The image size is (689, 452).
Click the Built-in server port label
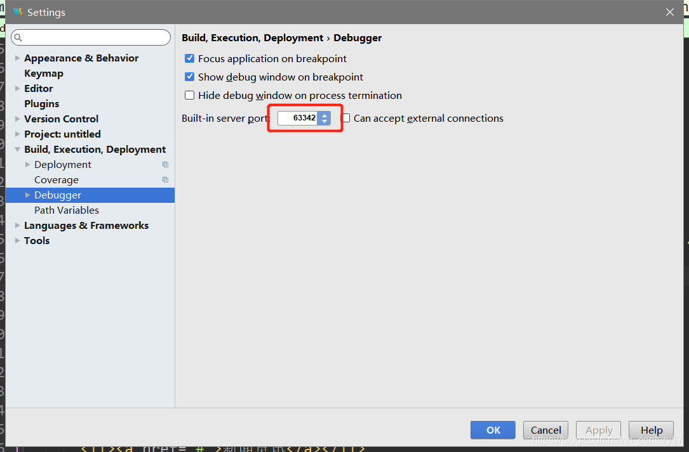coord(225,119)
